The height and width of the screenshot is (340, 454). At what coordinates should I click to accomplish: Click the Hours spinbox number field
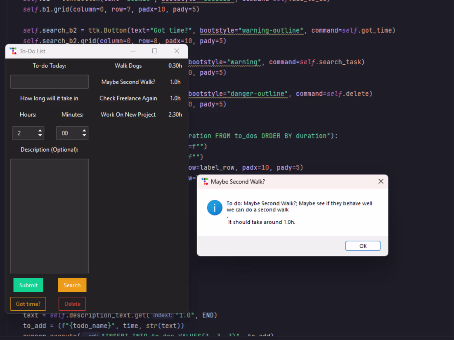[x=25, y=133]
